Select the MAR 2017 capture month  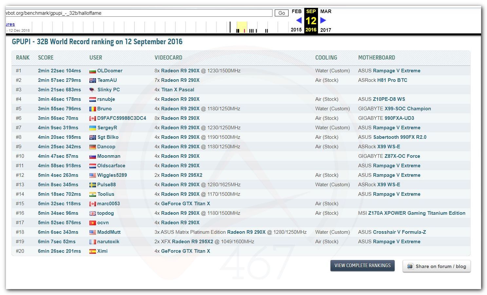point(326,11)
